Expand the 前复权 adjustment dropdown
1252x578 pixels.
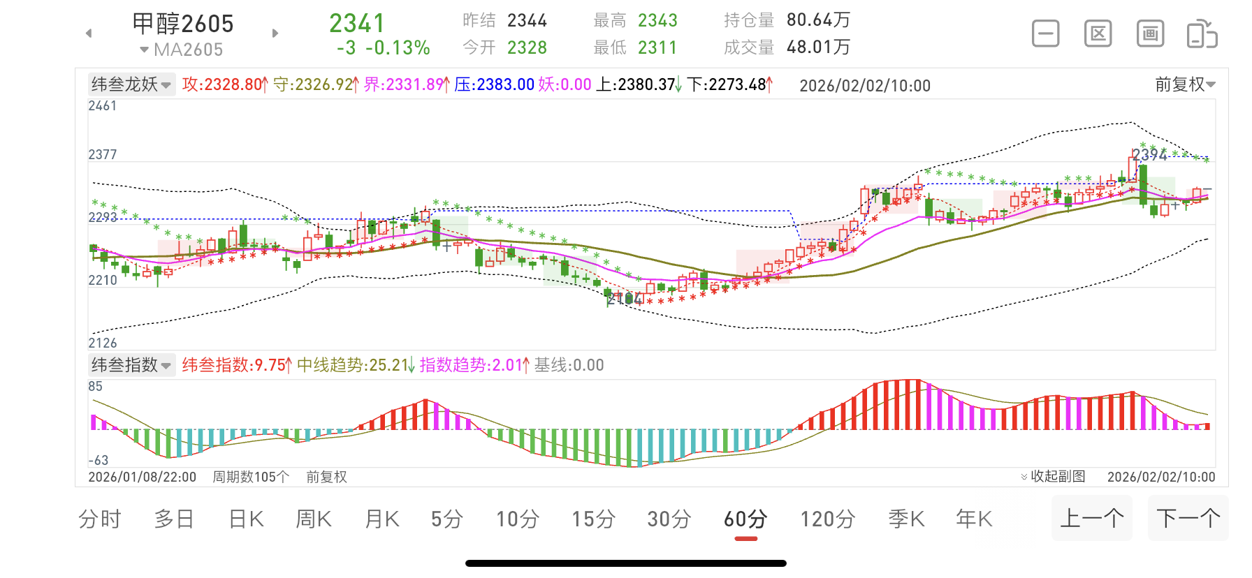tap(1185, 84)
